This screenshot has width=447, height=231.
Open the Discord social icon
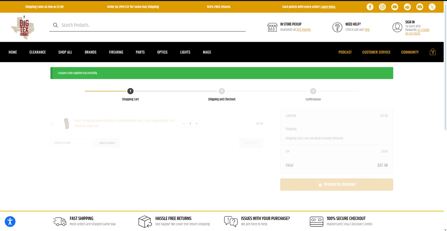point(420,7)
